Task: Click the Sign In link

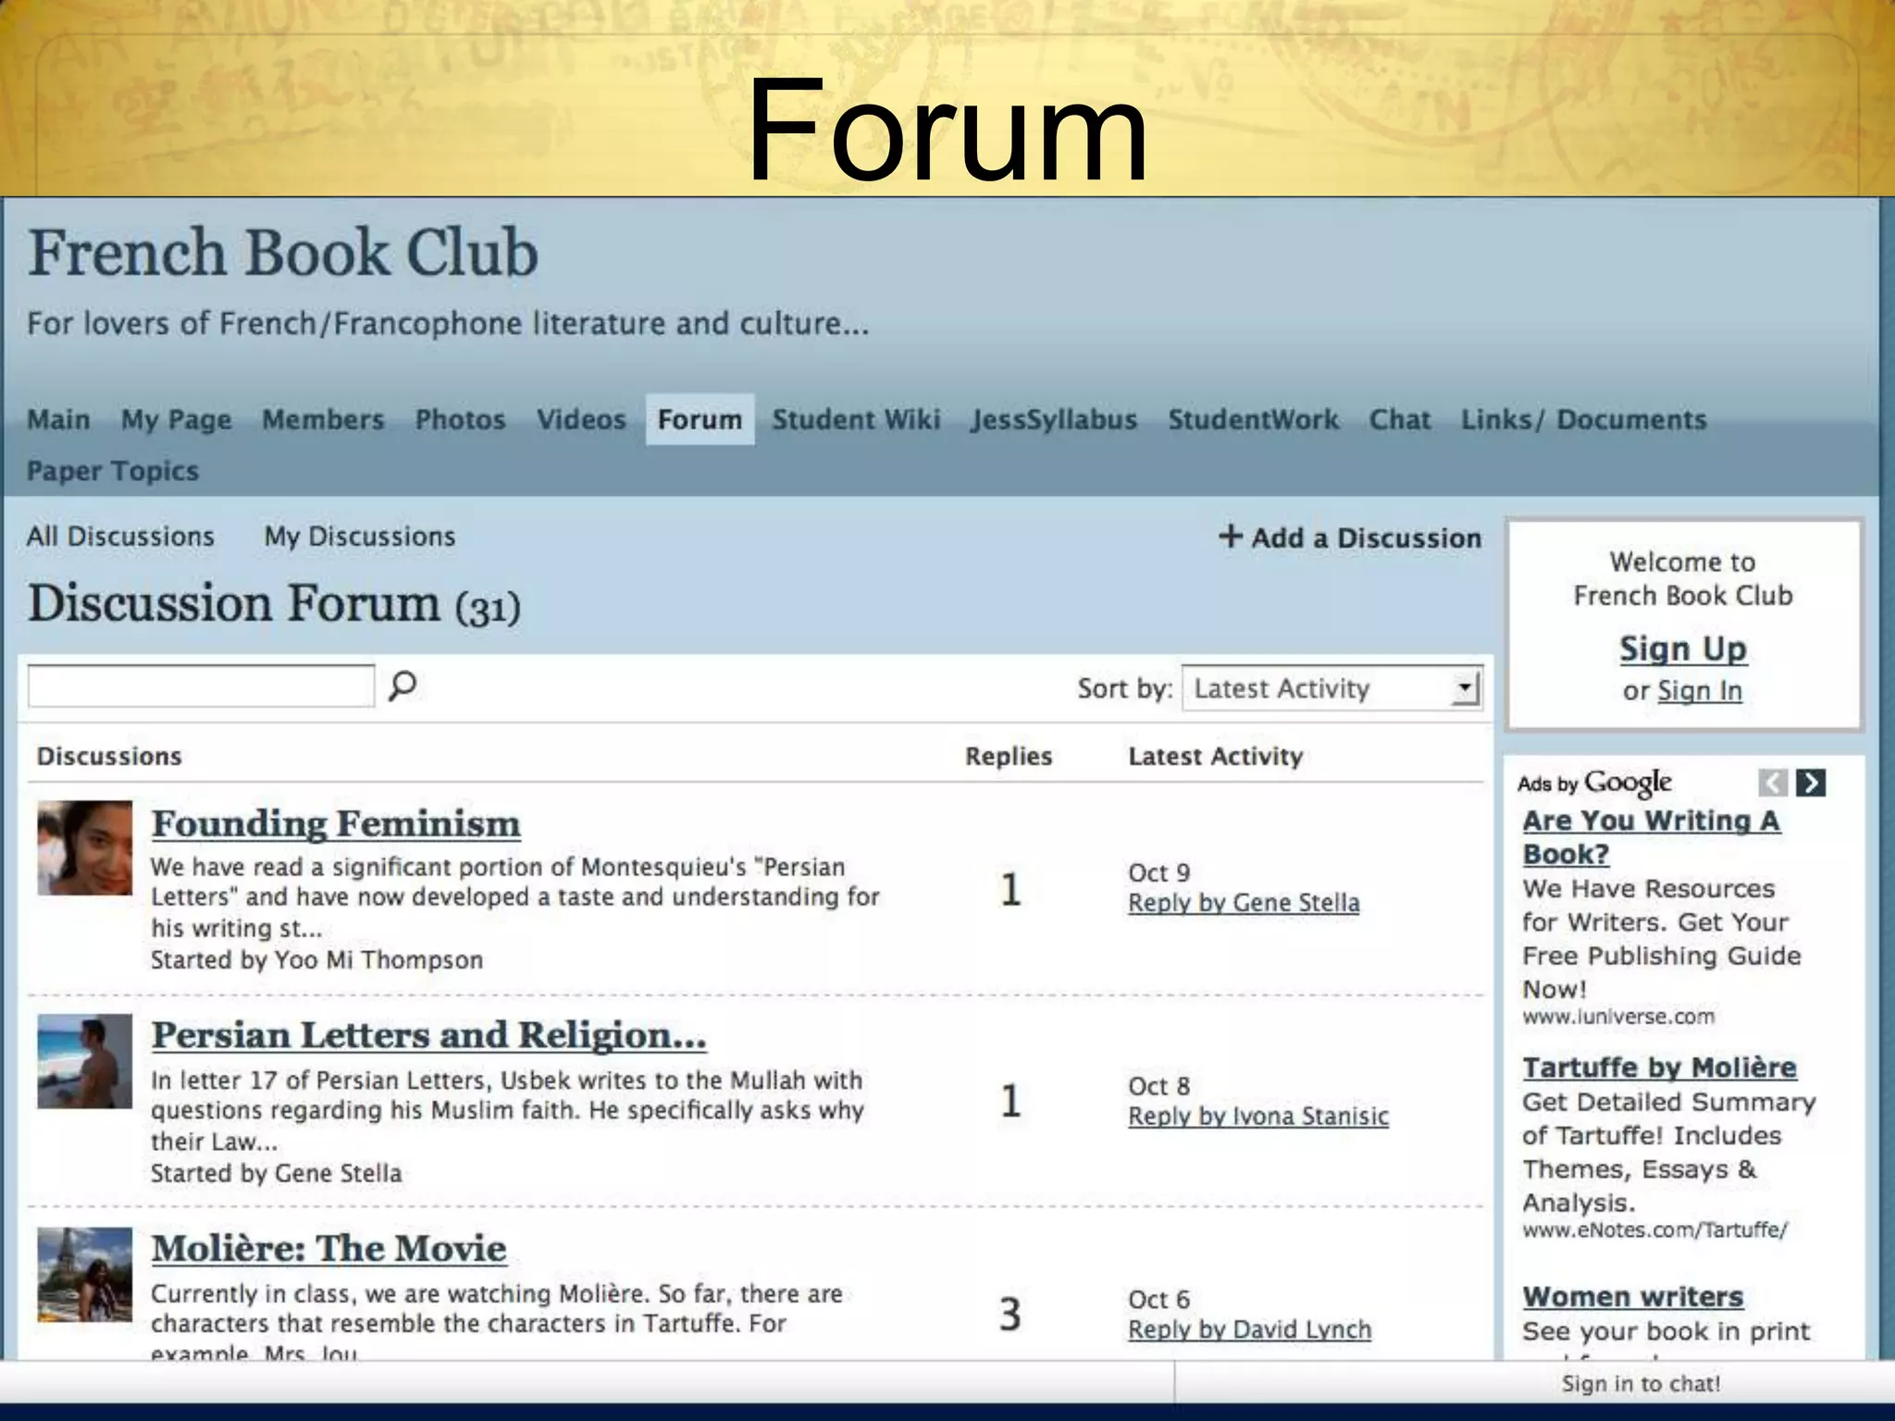Action: tap(1699, 691)
